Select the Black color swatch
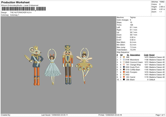The width and height of the screenshot is (166, 117). pos(124,79)
